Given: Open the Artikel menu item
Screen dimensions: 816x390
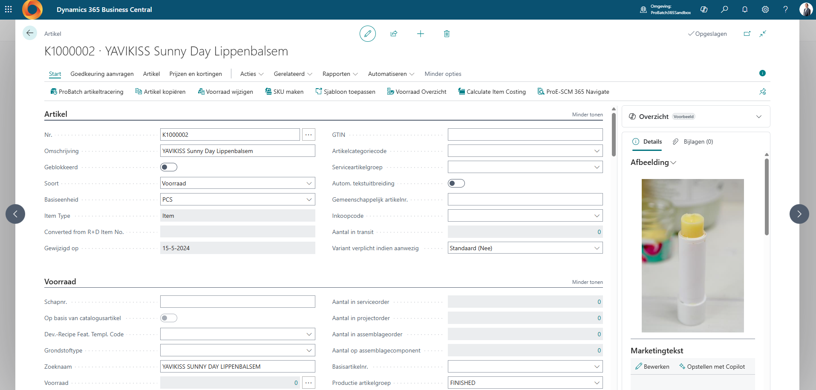Looking at the screenshot, I should (x=151, y=74).
